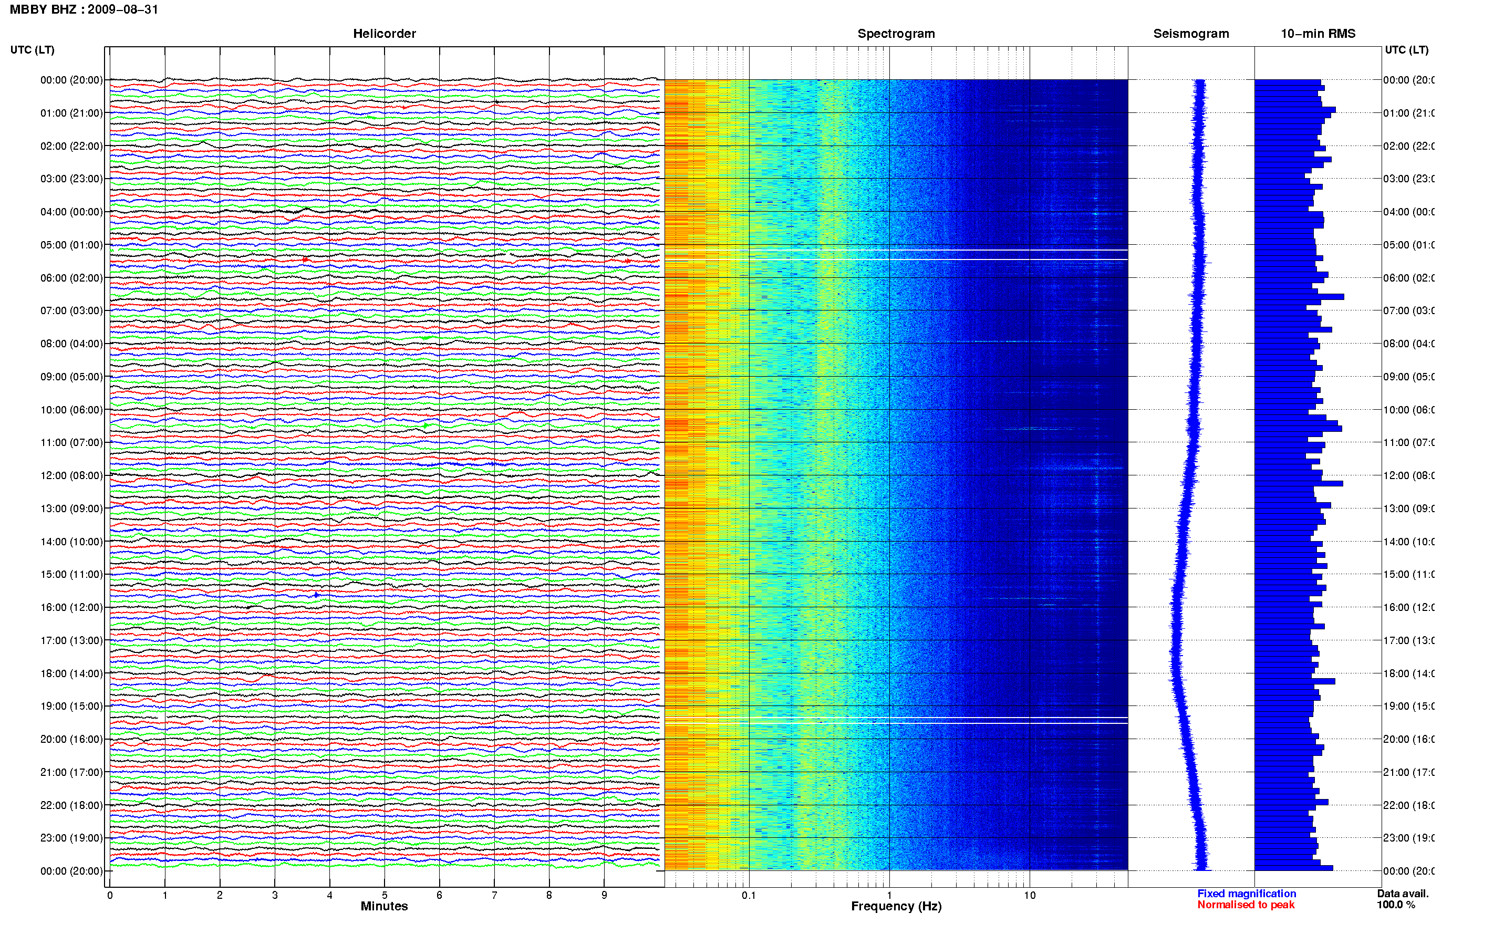This screenshot has width=1494, height=934.
Task: Click the right-side 23:00 time label
Action: (x=1408, y=838)
